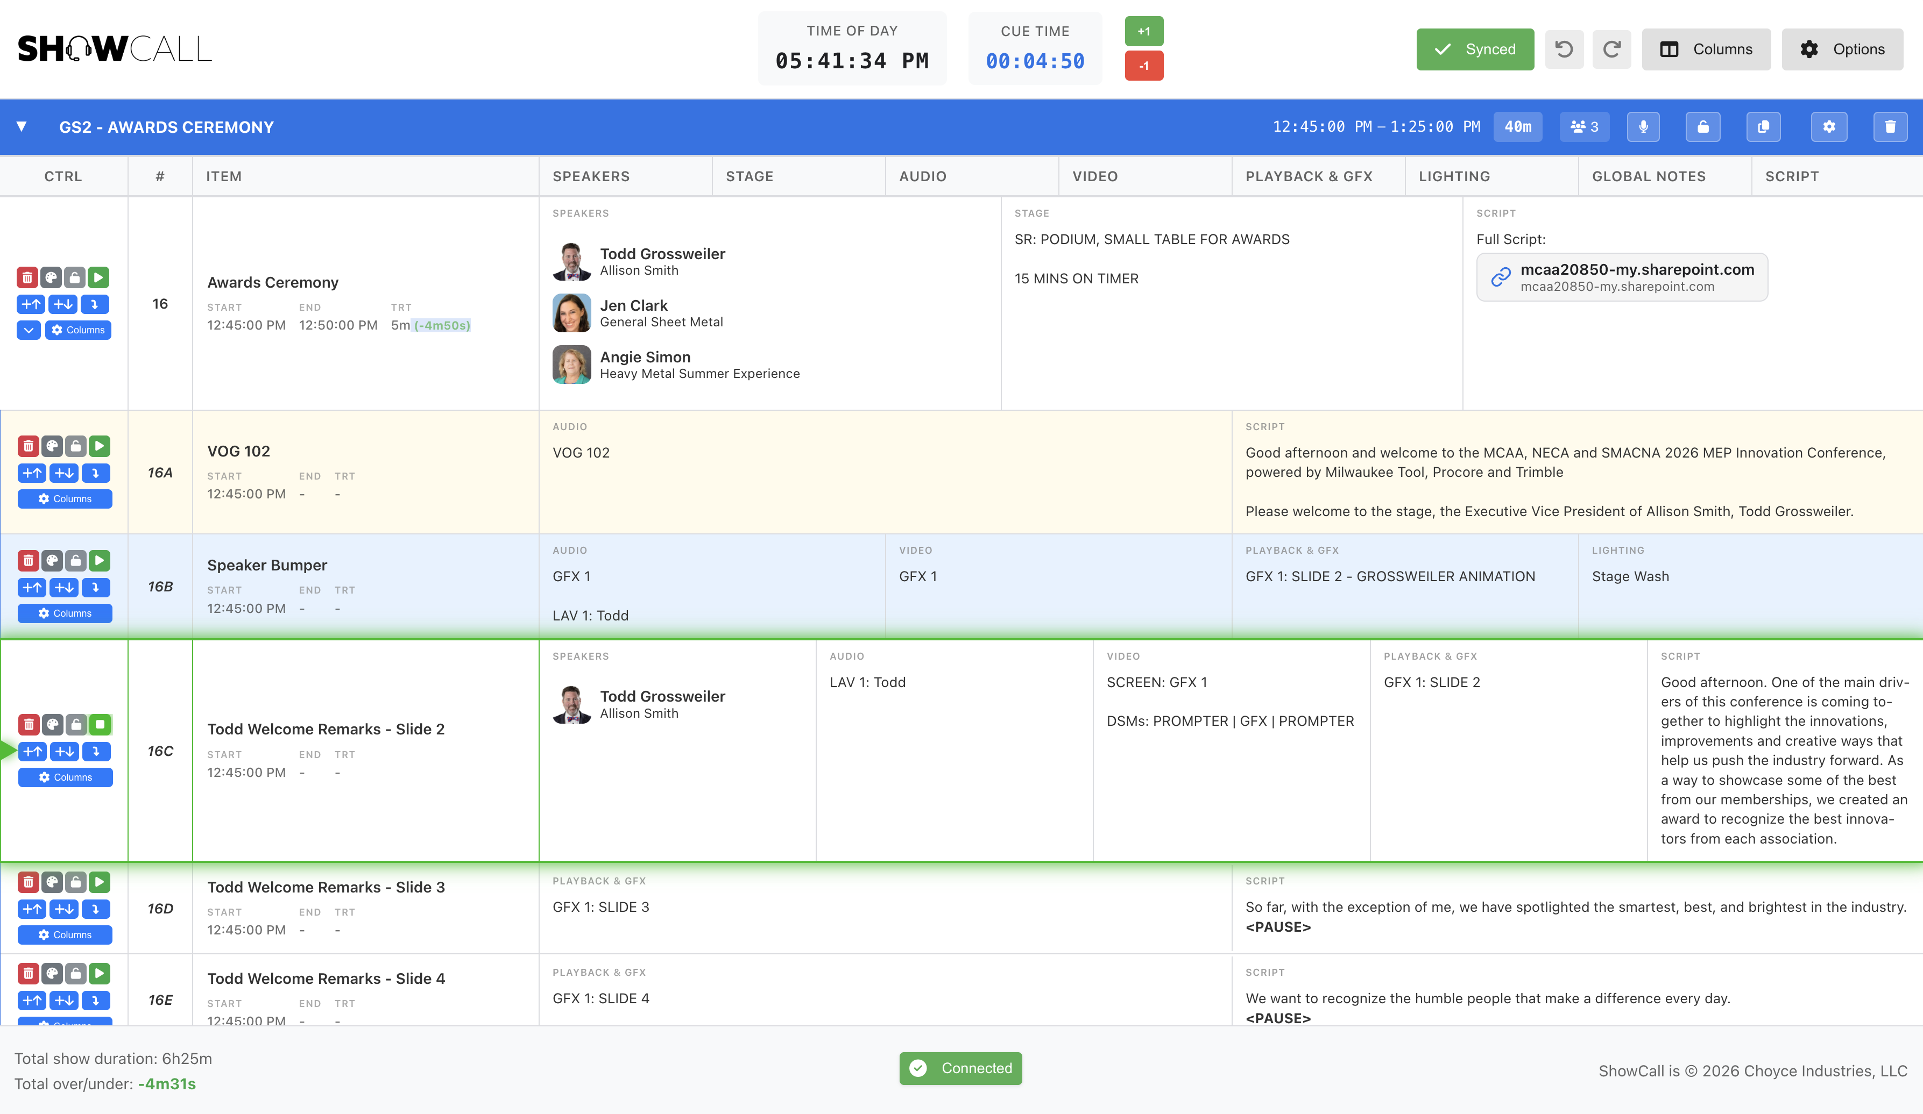Viewport: 1923px width, 1114px height.
Task: Play the VOG 102 cue 16A
Action: (x=99, y=446)
